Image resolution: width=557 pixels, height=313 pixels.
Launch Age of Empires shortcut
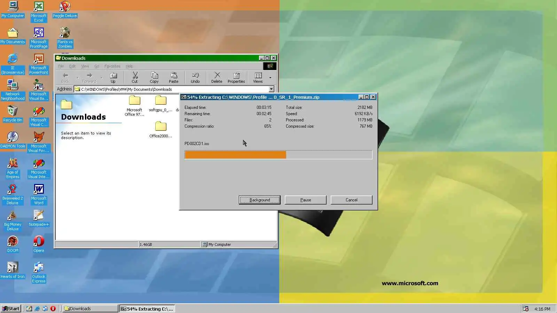click(x=13, y=168)
